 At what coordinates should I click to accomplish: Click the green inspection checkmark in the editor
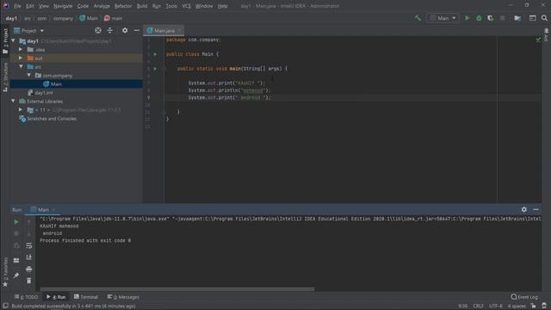[x=538, y=40]
